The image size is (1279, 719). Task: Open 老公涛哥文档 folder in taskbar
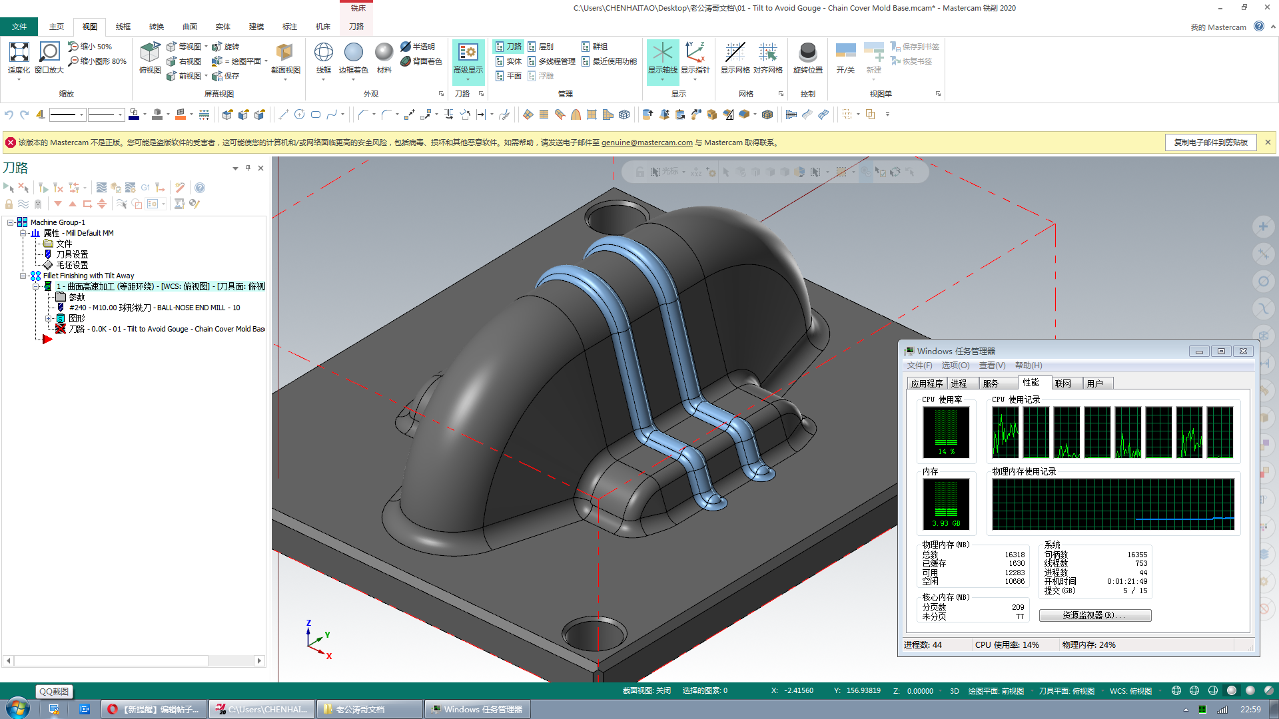[x=370, y=709]
